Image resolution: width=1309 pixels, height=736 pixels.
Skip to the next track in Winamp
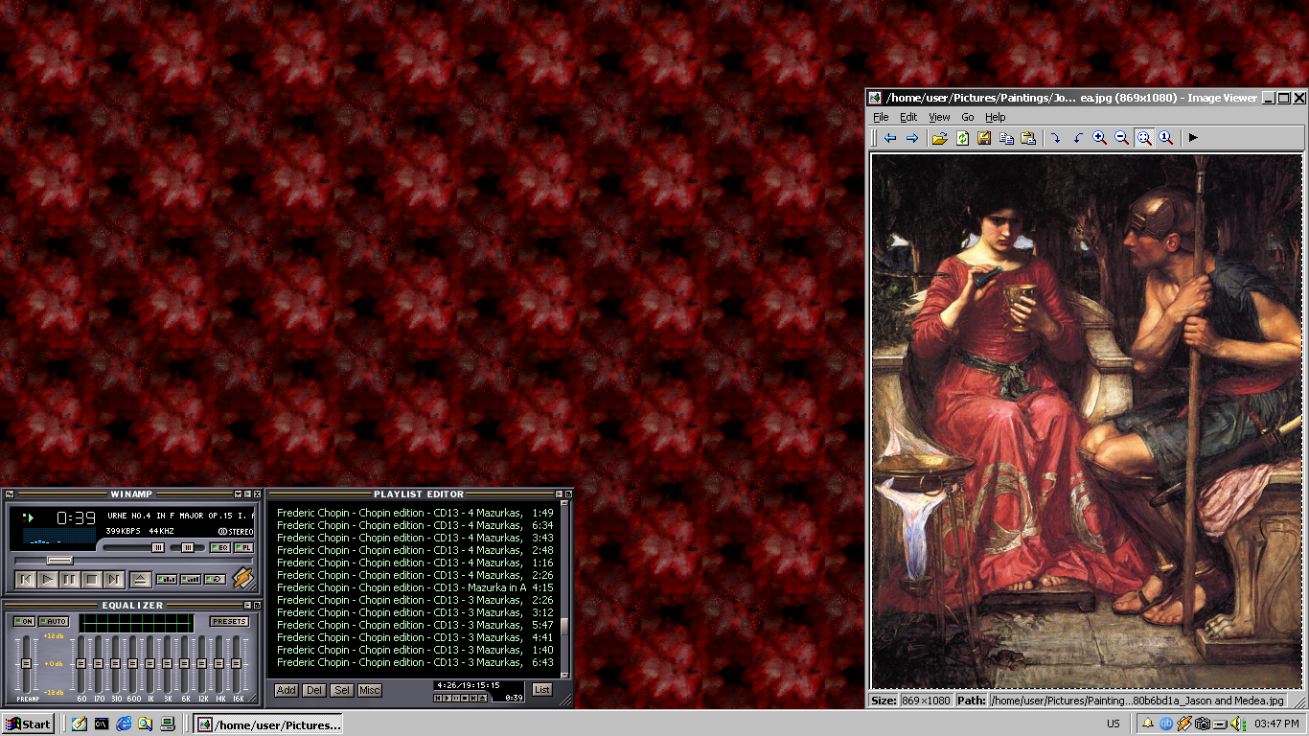pos(114,579)
